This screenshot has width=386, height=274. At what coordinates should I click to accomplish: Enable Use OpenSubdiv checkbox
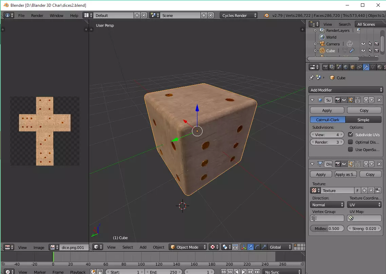point(350,149)
